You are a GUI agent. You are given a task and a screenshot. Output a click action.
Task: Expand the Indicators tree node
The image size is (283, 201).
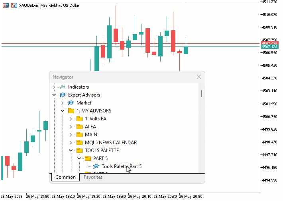pyautogui.click(x=54, y=87)
